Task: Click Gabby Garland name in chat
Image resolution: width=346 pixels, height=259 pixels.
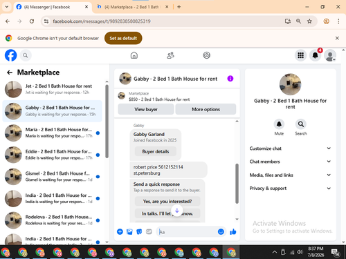Action: (149, 134)
